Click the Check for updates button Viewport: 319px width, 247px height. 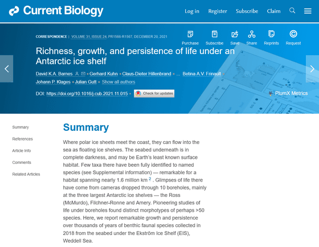click(x=154, y=93)
